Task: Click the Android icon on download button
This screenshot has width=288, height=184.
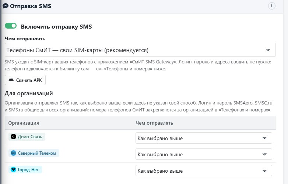Action: click(x=11, y=80)
